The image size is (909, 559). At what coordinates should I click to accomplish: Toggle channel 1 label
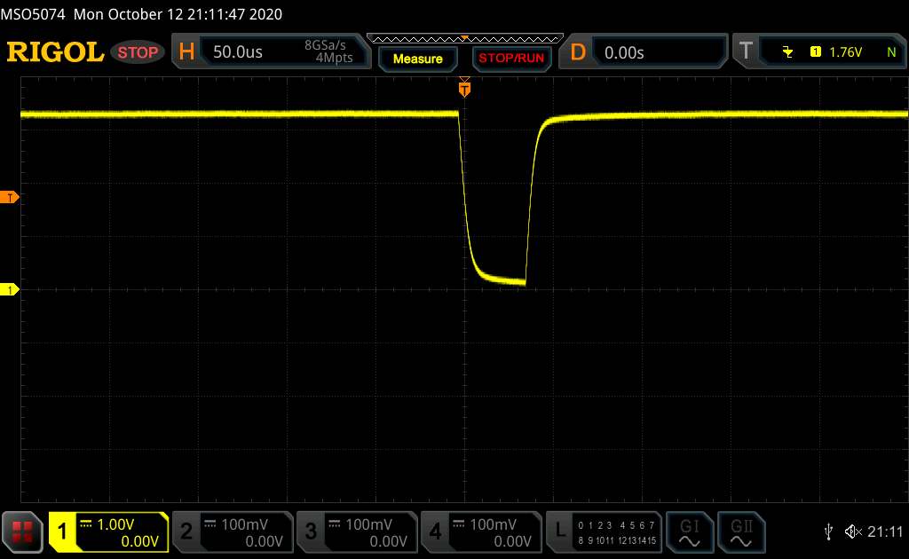[62, 531]
